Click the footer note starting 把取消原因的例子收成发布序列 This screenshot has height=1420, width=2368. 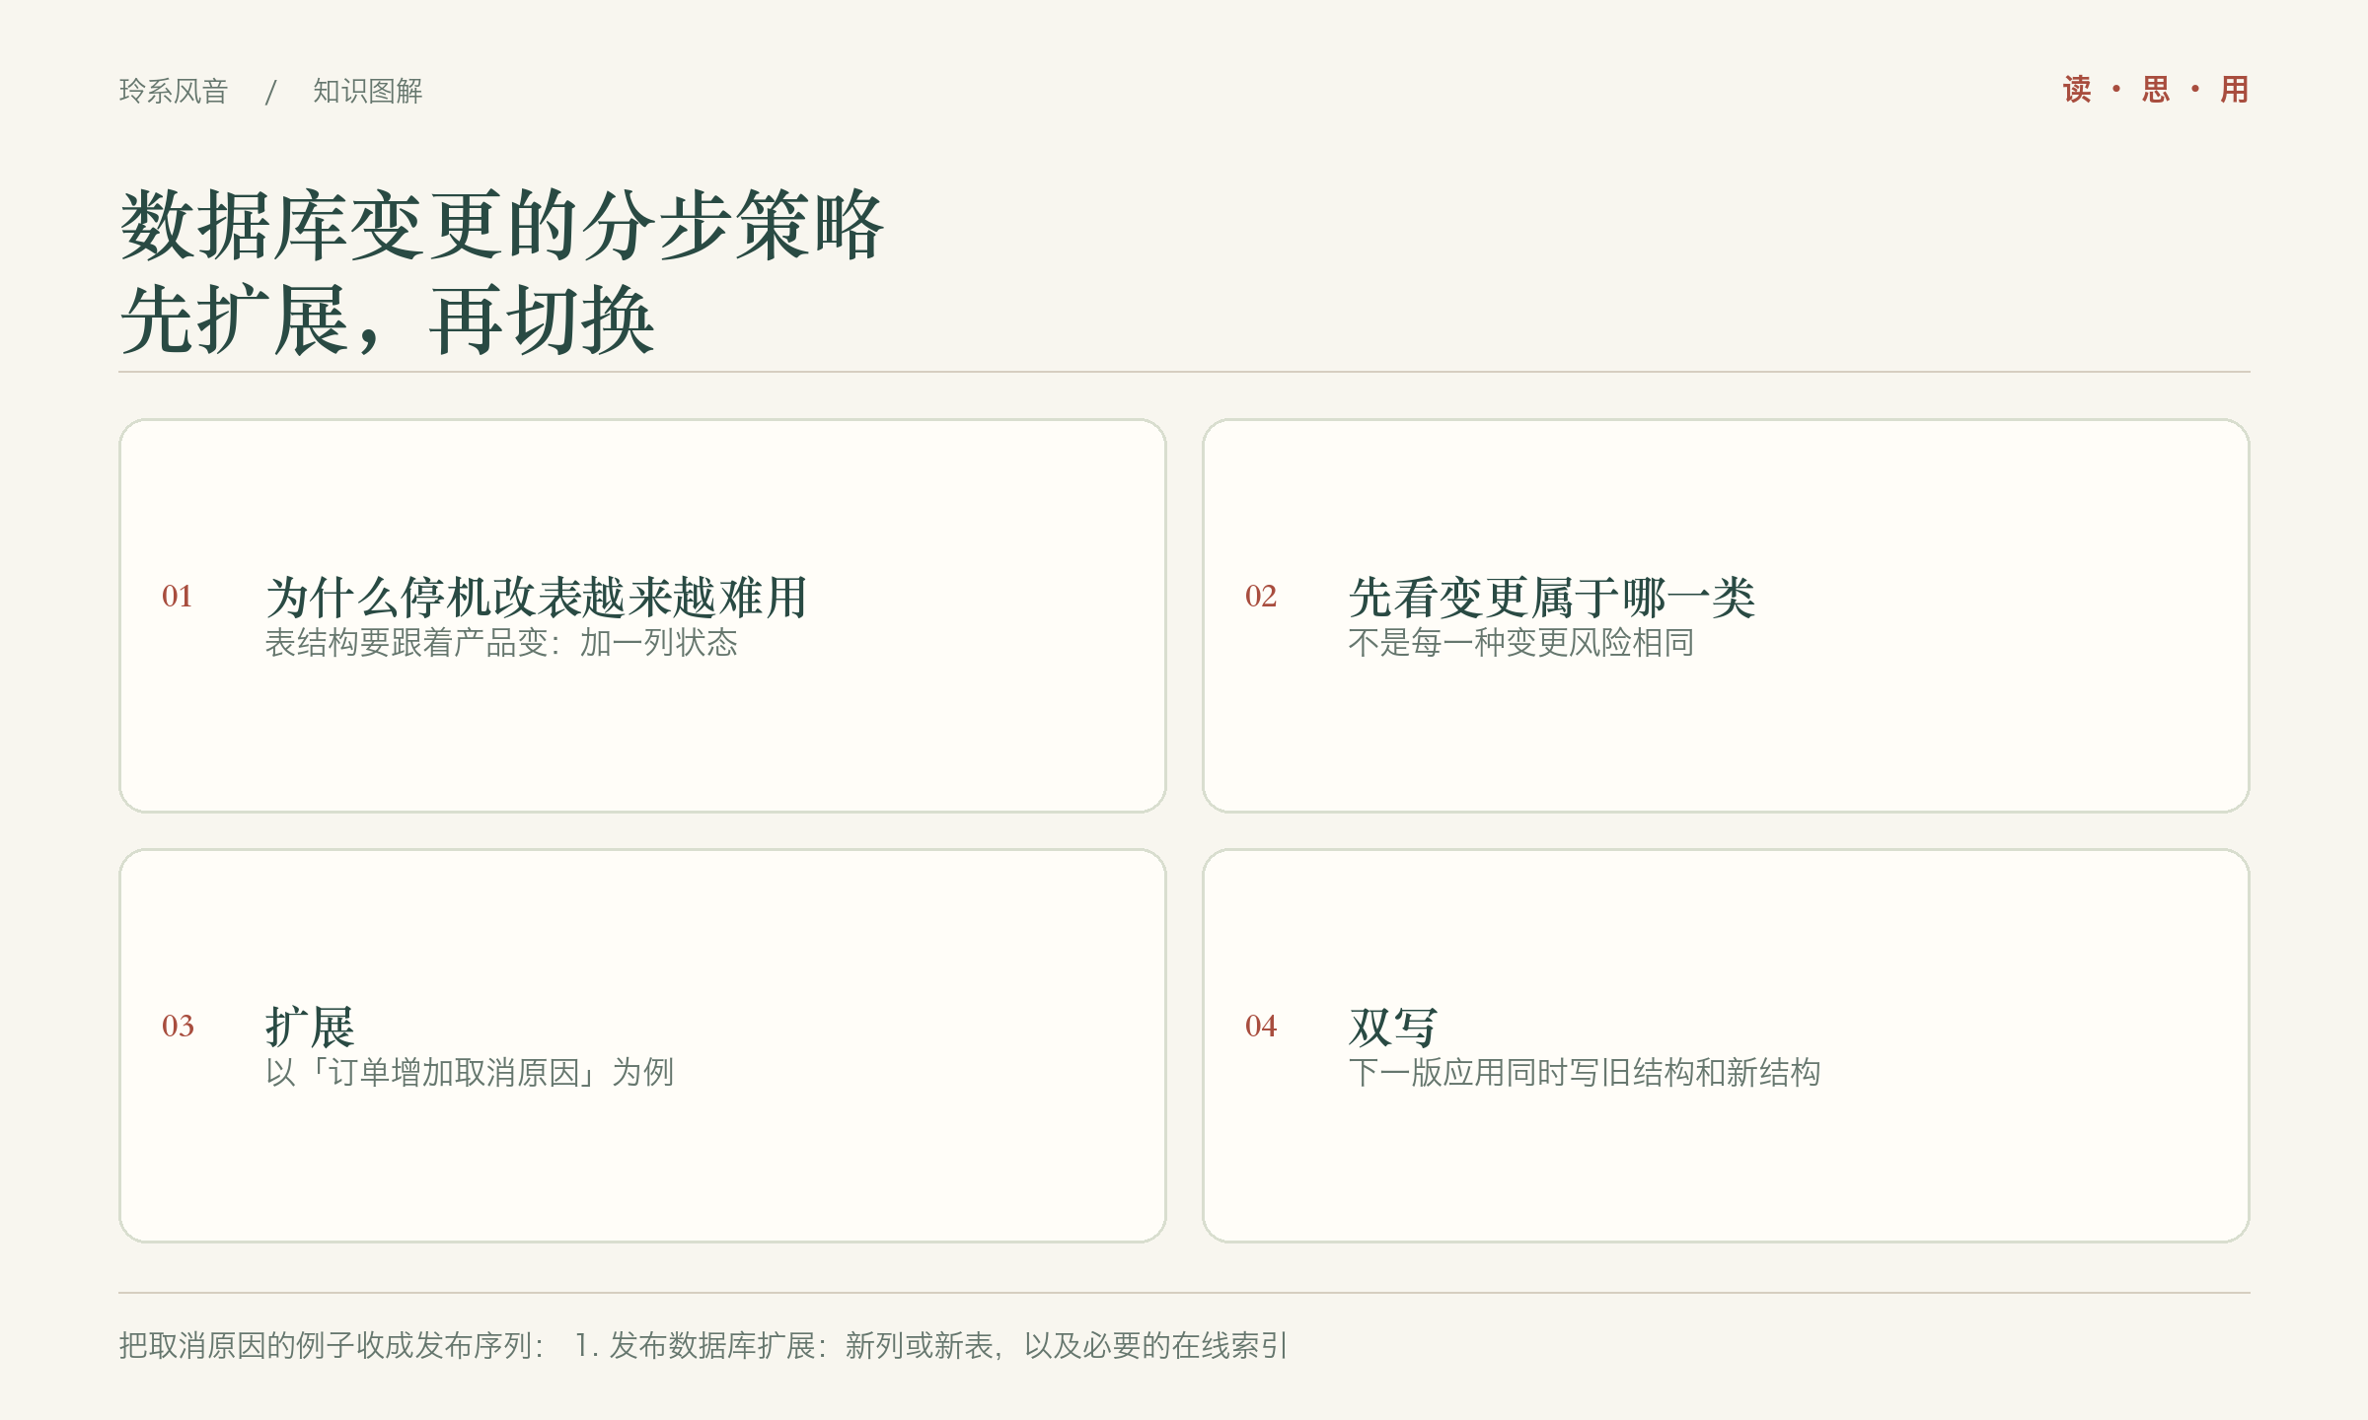pos(703,1346)
